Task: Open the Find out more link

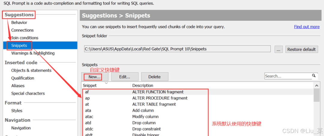Action: [x=307, y=27]
